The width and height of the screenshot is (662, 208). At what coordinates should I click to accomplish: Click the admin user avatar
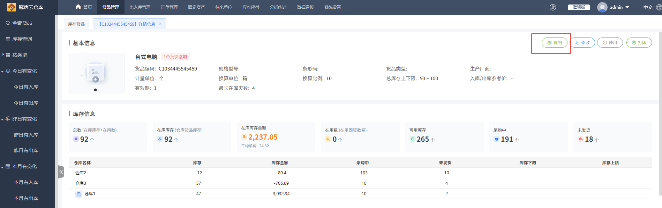pyautogui.click(x=602, y=7)
